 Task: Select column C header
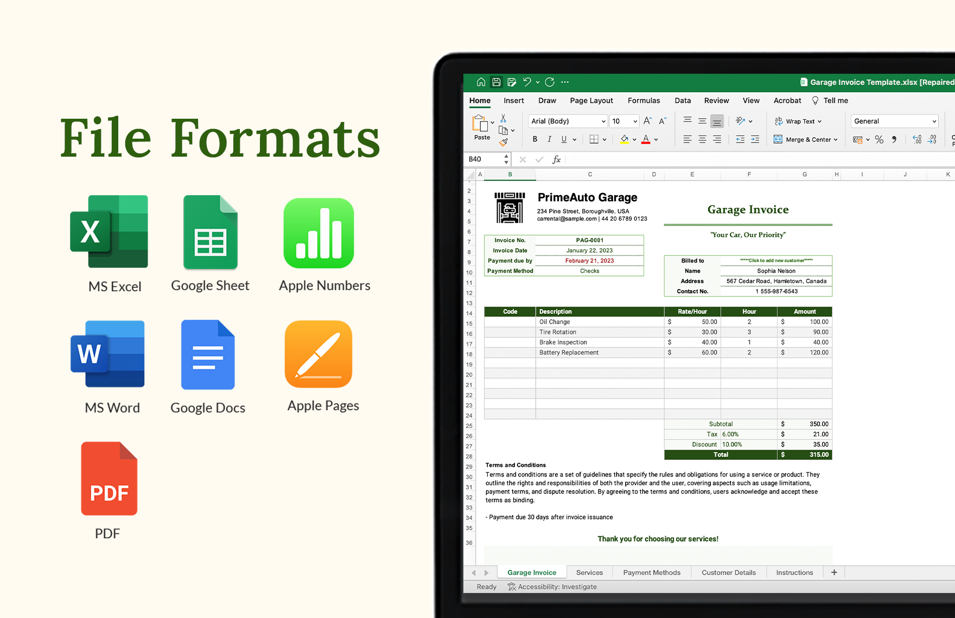tap(590, 175)
